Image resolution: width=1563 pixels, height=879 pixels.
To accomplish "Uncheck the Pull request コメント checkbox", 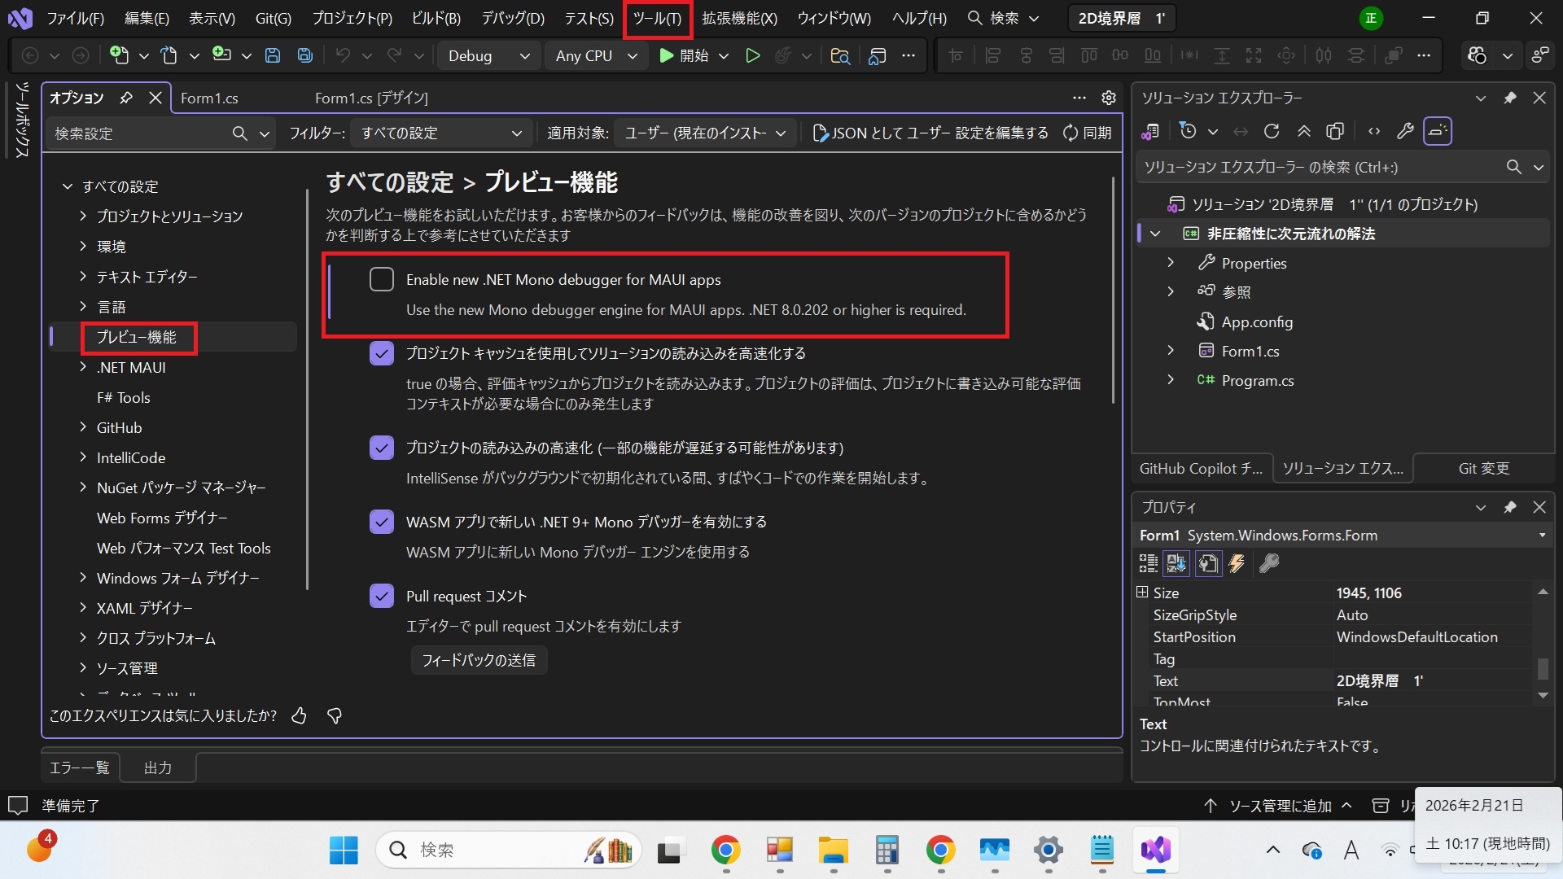I will [382, 596].
